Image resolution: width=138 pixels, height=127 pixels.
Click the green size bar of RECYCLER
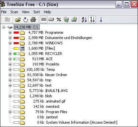[x=16, y=54]
